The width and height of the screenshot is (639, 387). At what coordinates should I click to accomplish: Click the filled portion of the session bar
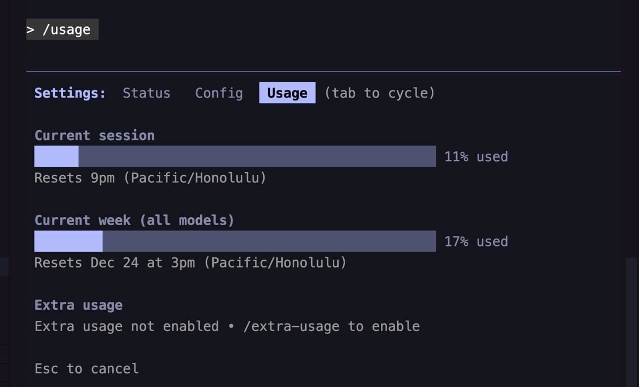tap(55, 156)
